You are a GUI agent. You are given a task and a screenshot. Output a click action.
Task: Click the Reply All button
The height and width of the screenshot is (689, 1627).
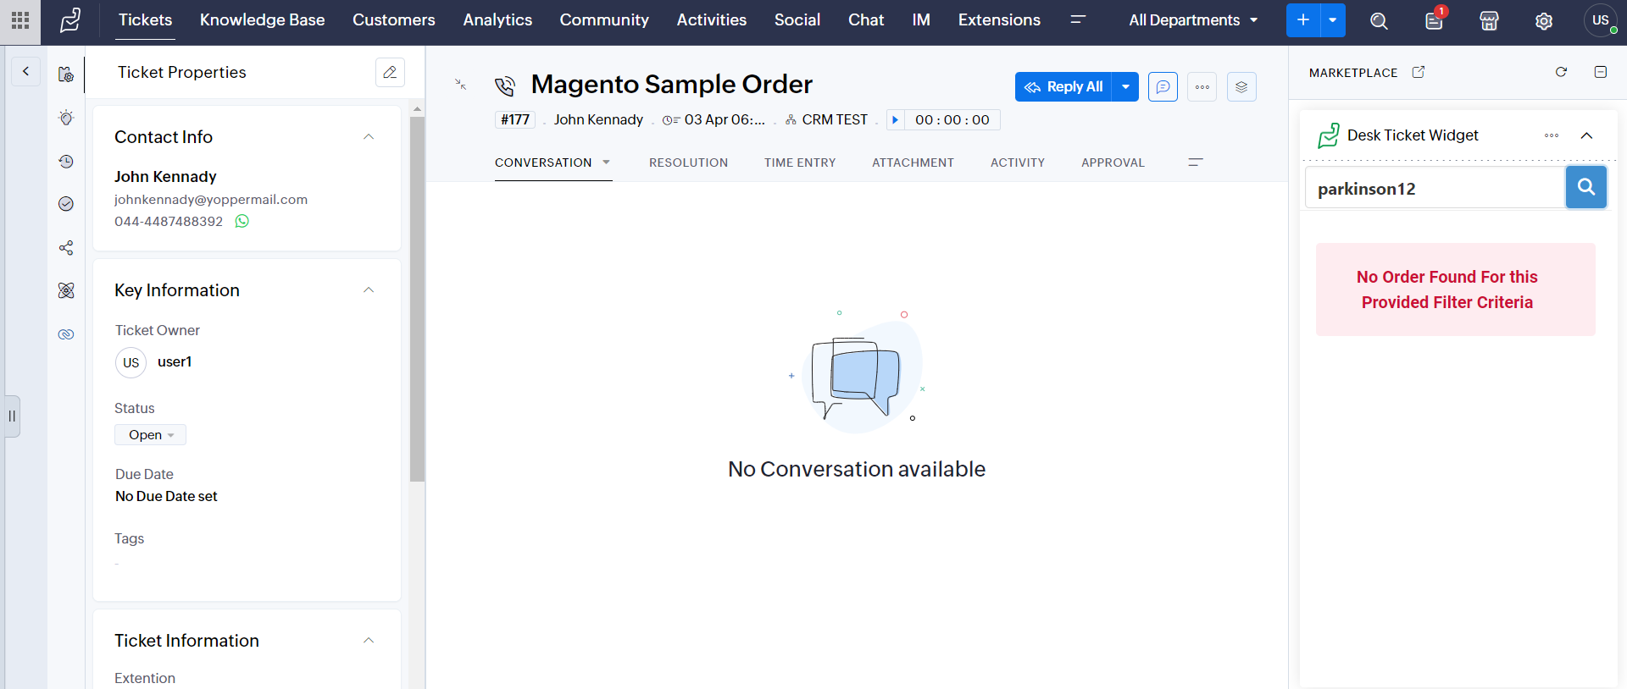click(x=1063, y=87)
